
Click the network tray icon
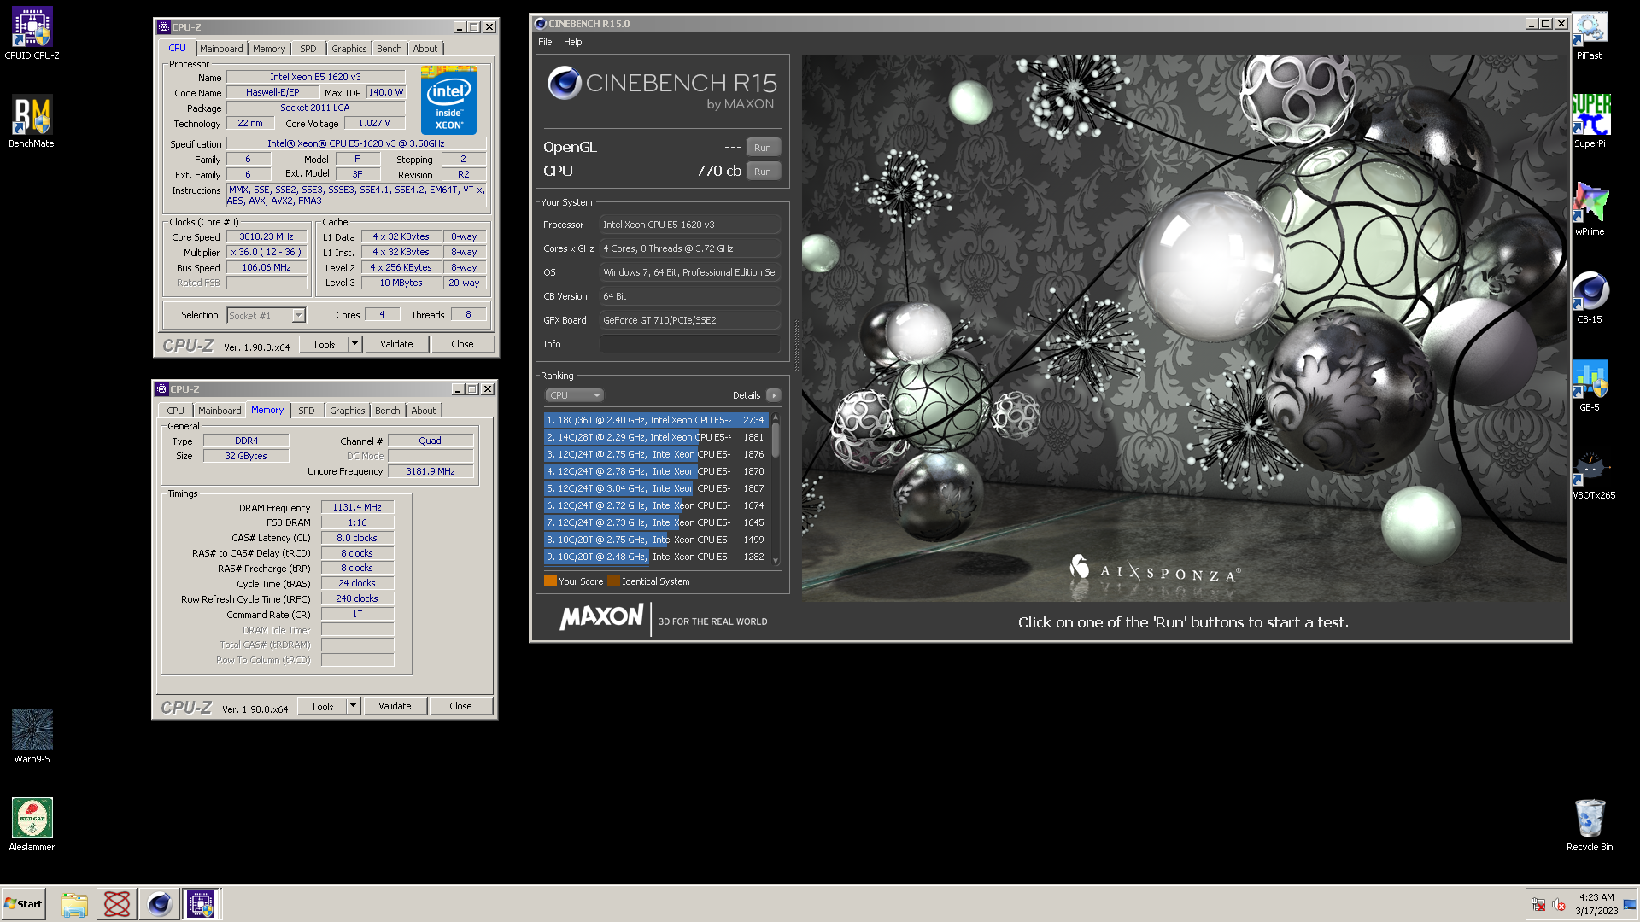[x=1538, y=905]
